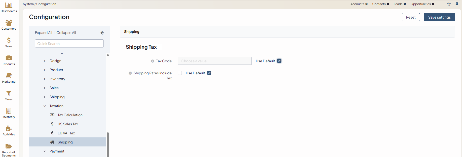This screenshot has height=157, width=462.
Task: Close the Contacts pinned tab
Action: (x=388, y=4)
